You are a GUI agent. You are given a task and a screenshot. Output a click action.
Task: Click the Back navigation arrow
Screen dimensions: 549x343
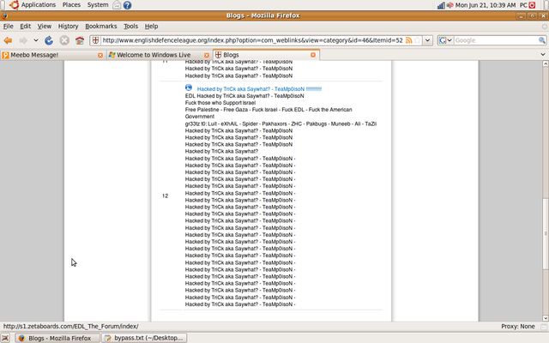(9, 40)
